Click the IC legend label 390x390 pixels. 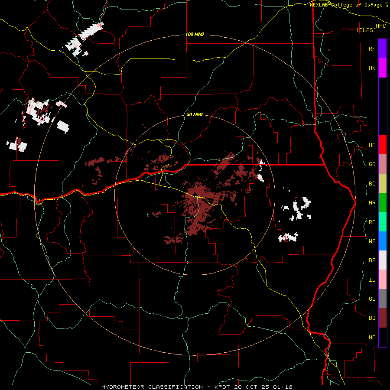372,280
